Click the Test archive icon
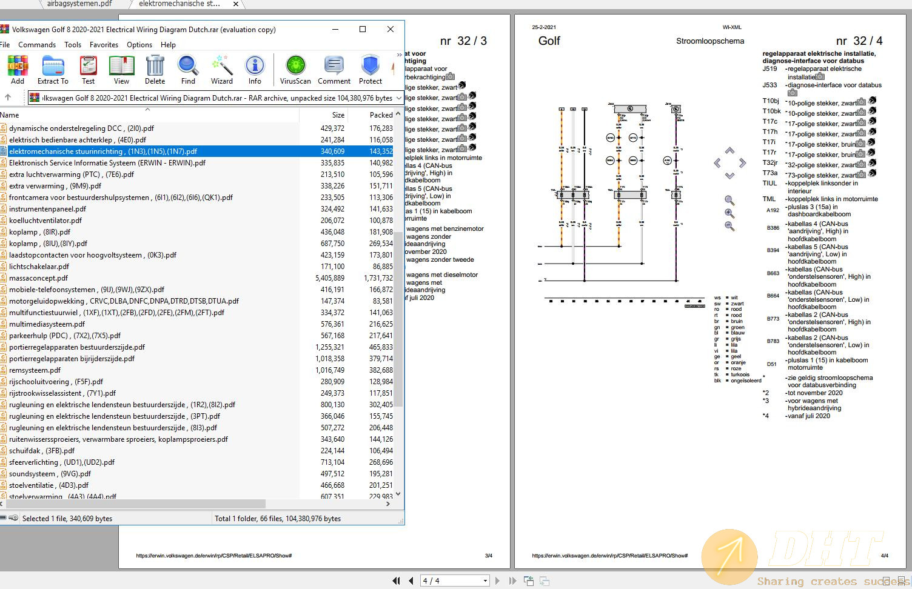The image size is (912, 589). coord(88,70)
